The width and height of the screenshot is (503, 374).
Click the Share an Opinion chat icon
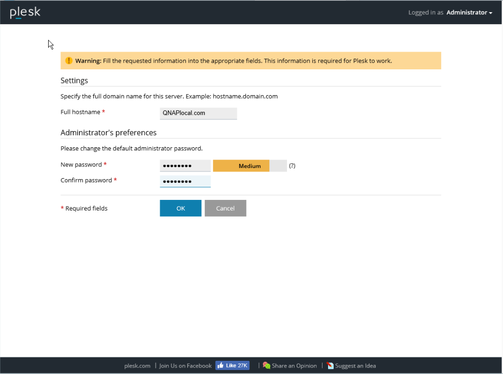tap(266, 365)
